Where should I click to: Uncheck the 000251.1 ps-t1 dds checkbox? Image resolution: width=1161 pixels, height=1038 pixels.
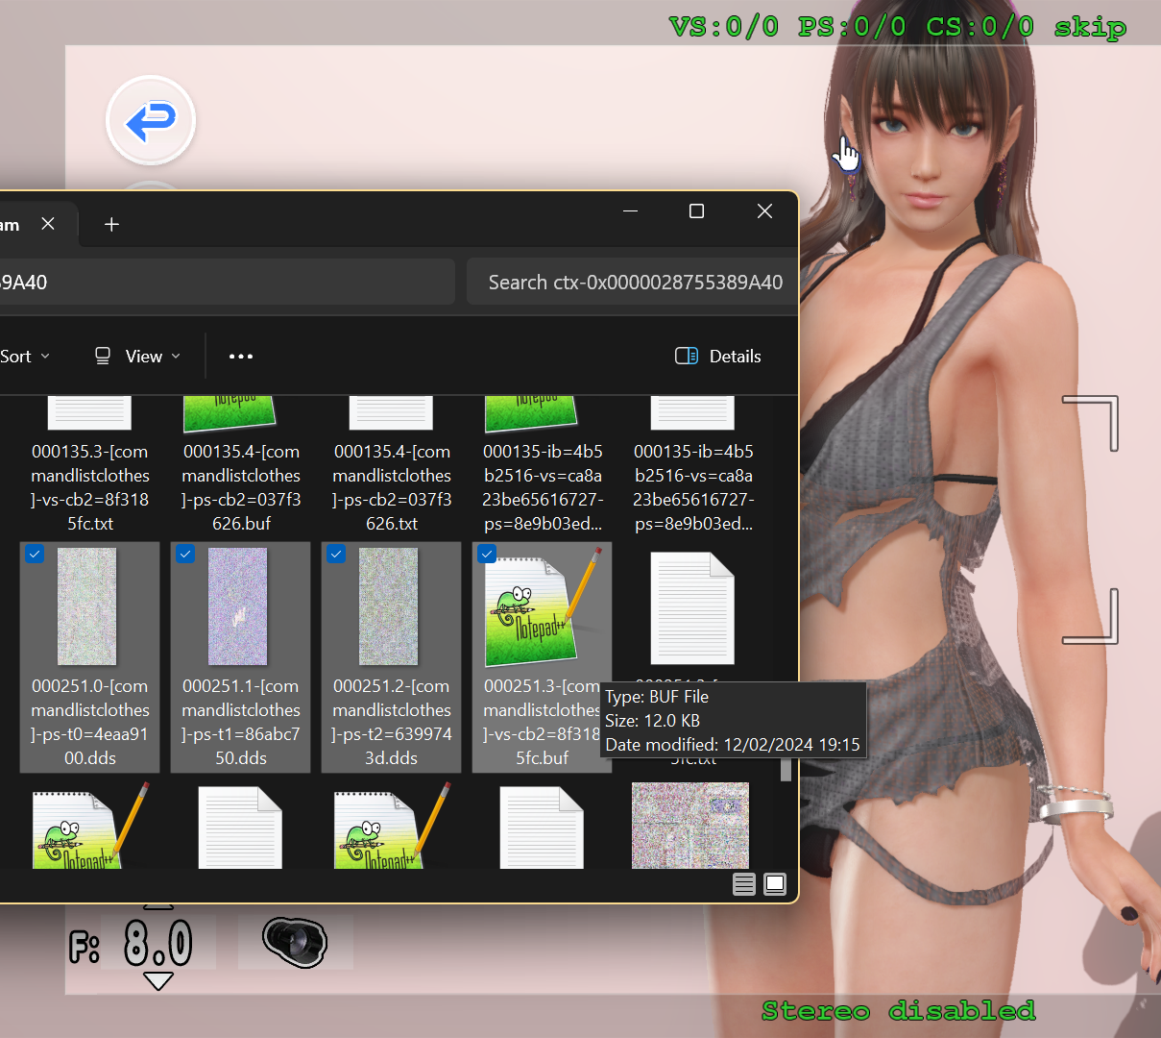pyautogui.click(x=185, y=554)
